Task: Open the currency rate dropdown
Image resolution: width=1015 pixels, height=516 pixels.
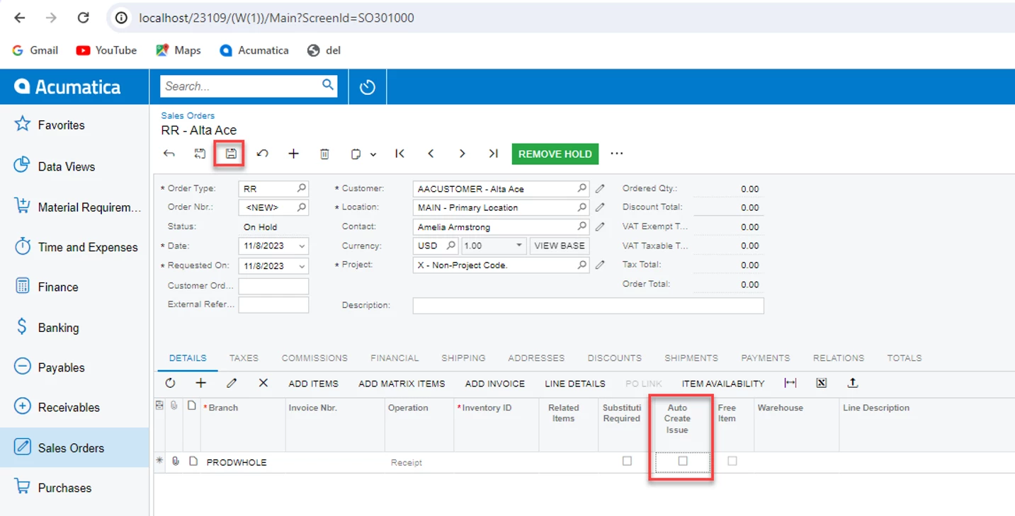Action: tap(519, 246)
